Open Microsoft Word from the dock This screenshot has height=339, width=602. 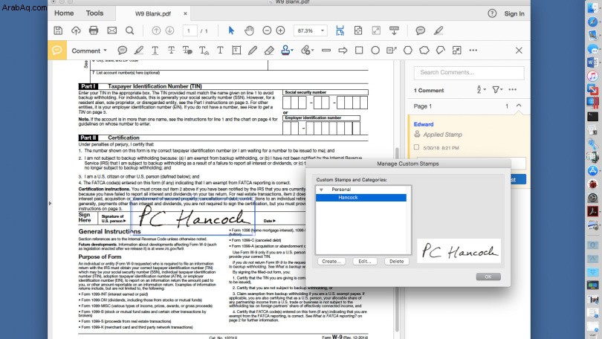593,62
